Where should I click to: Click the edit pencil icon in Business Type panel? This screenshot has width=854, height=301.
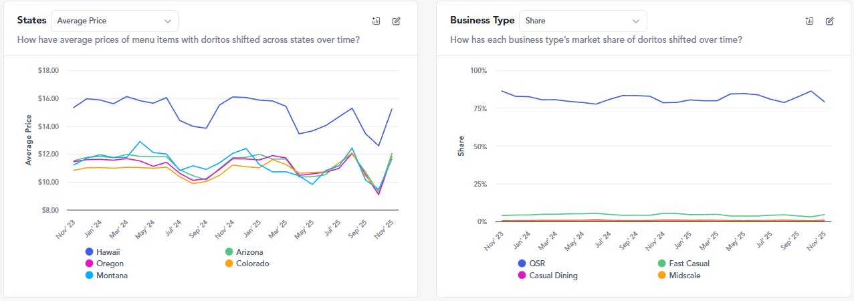[x=829, y=21]
